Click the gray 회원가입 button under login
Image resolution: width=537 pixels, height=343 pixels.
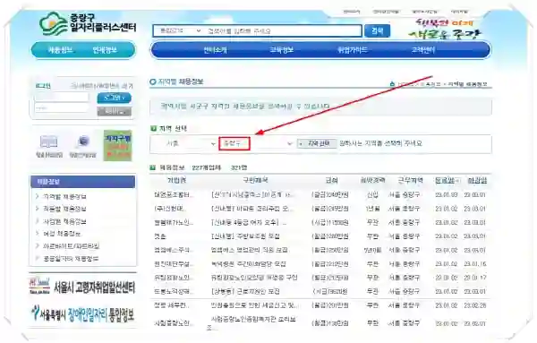click(114, 111)
